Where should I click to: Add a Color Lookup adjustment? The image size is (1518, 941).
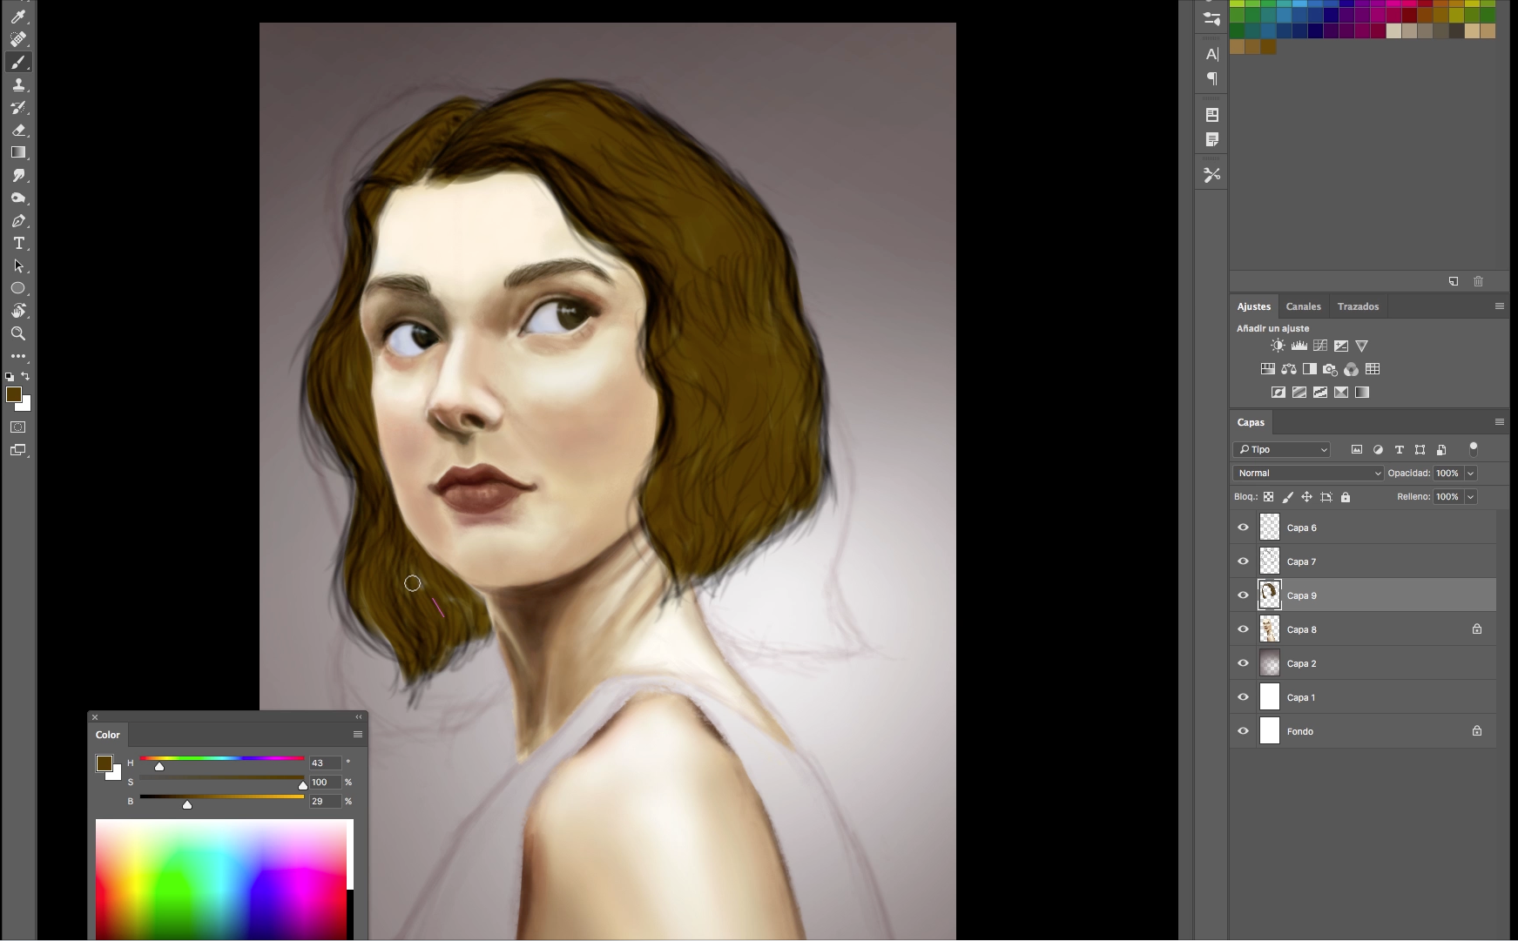coord(1373,369)
